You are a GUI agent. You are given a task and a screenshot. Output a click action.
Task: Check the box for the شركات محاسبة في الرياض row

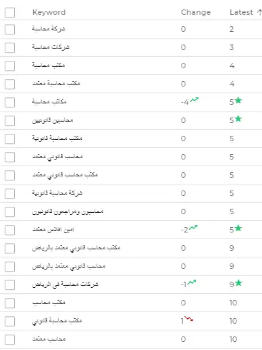point(9,284)
